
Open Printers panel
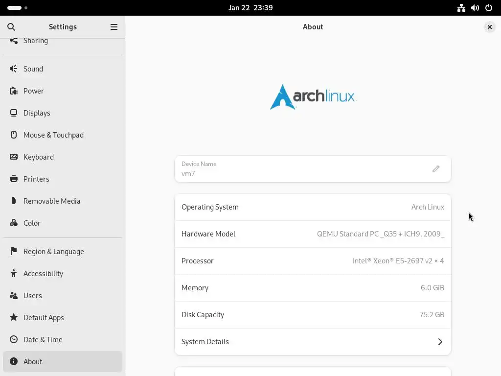click(x=63, y=179)
